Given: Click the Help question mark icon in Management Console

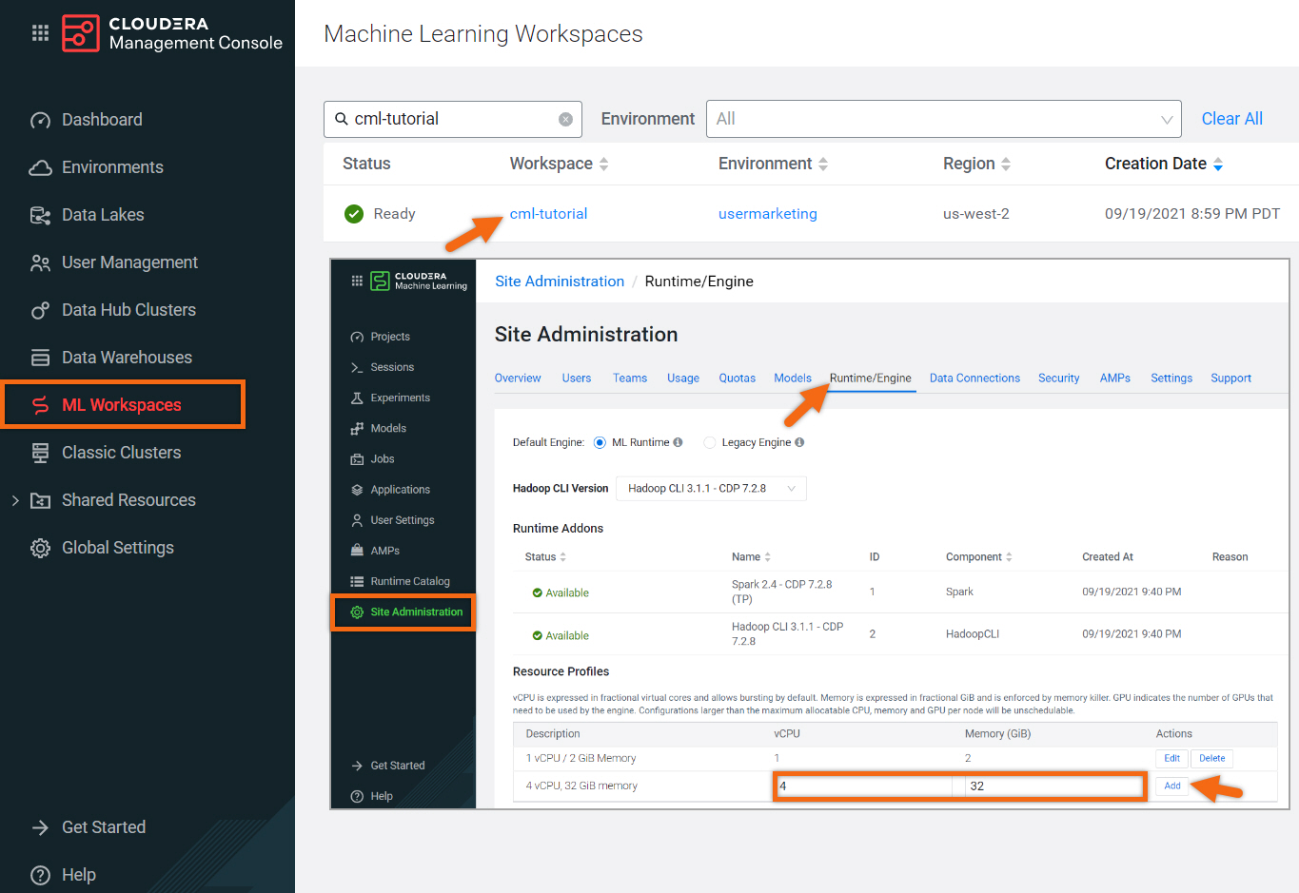Looking at the screenshot, I should [x=40, y=875].
